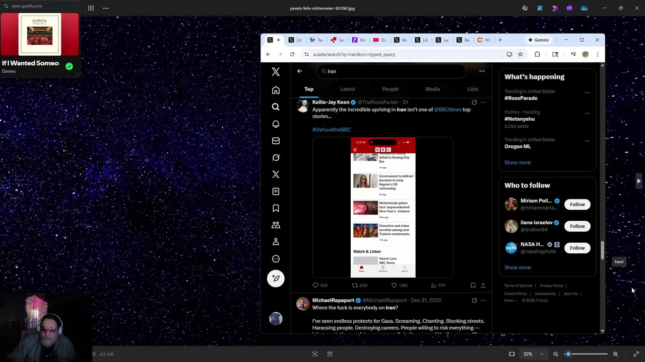Click the iran search input field

392,71
